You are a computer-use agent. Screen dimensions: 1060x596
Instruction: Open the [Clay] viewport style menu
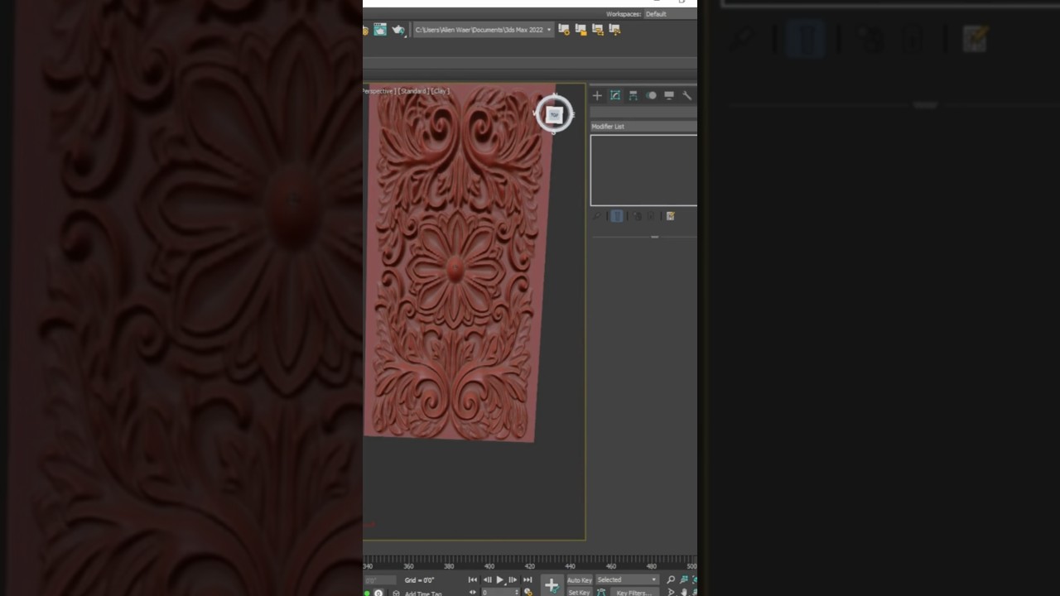click(441, 91)
